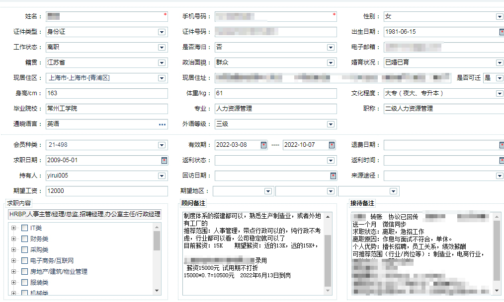The width and height of the screenshot is (504, 302).
Task: Check the 服装类 checkbox
Action: 24,283
